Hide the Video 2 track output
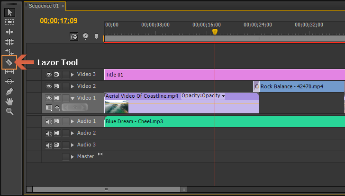Viewport: 345px width, 196px height. [x=49, y=86]
